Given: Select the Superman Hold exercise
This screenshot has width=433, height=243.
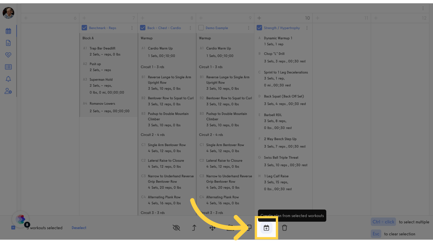Looking at the screenshot, I should tap(101, 79).
